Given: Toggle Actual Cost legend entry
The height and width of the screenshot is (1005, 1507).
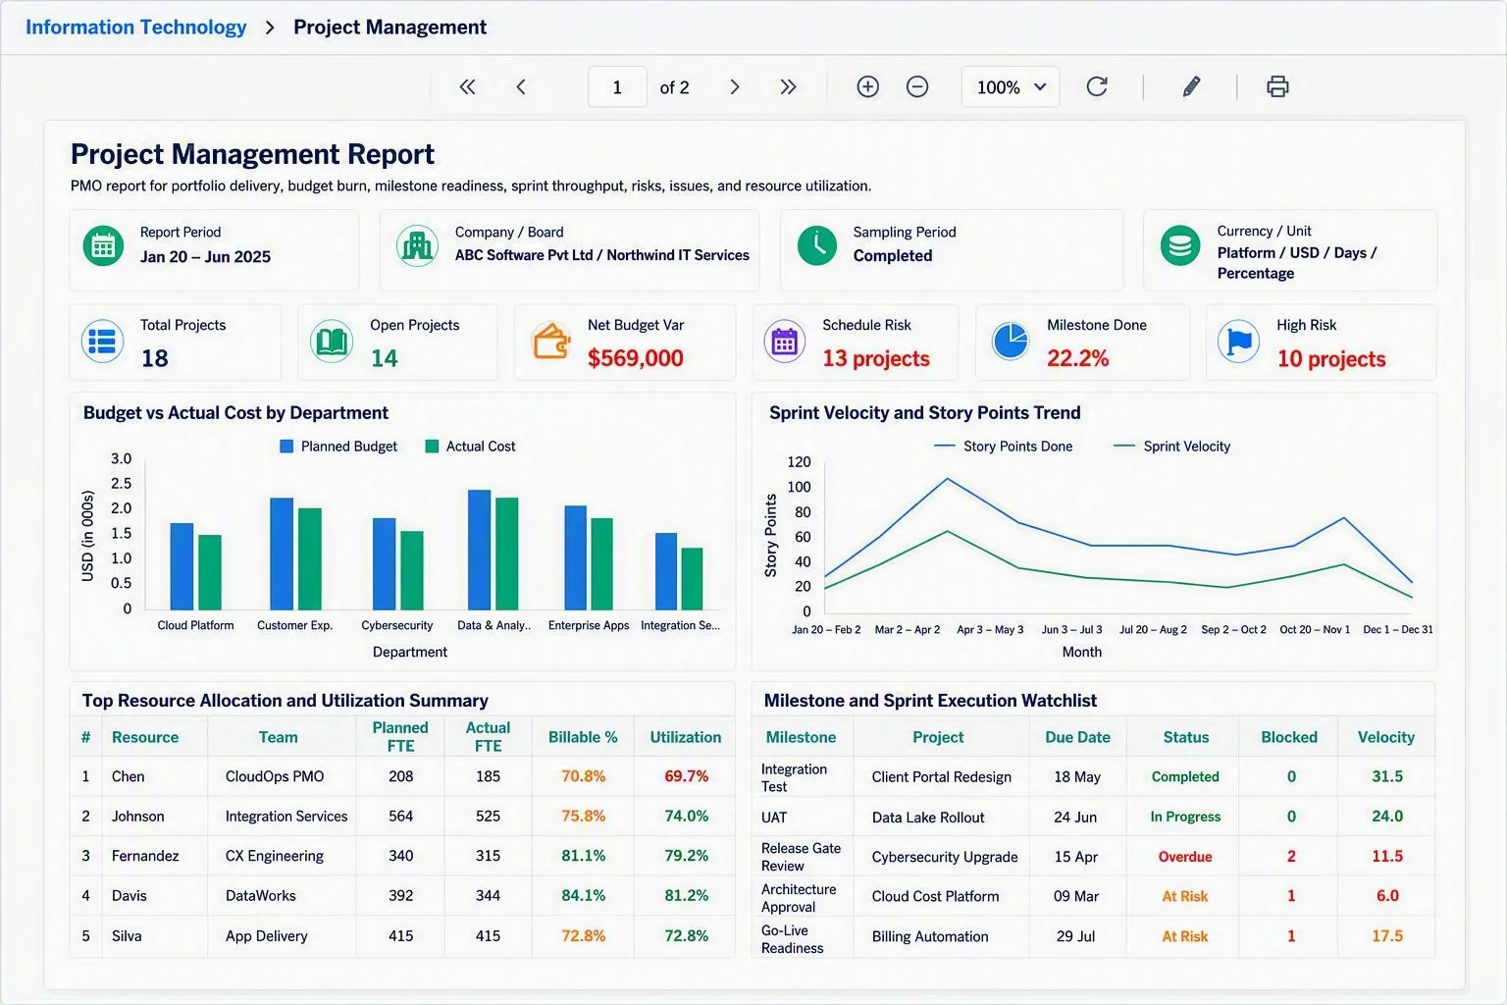Looking at the screenshot, I should pyautogui.click(x=470, y=447).
